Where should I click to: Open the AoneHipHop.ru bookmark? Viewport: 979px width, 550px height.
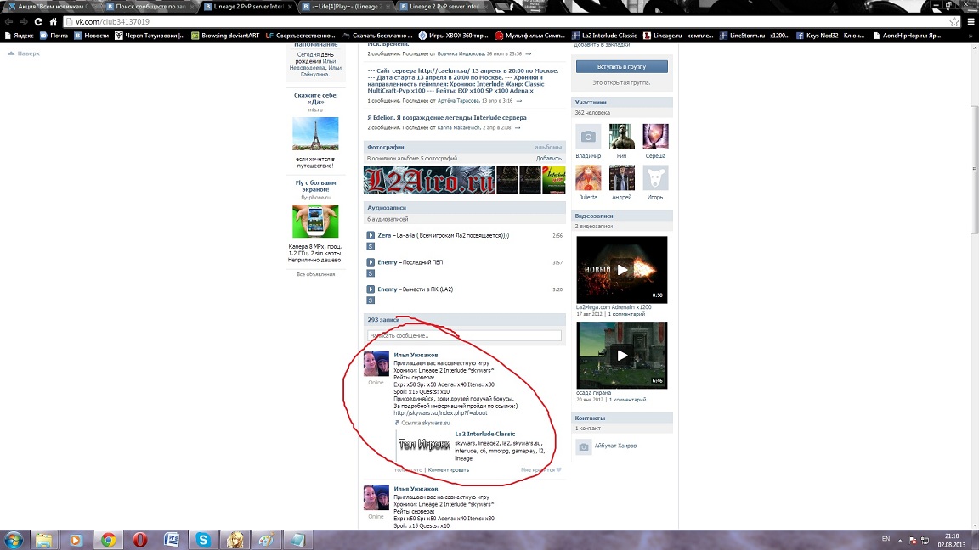[907, 36]
